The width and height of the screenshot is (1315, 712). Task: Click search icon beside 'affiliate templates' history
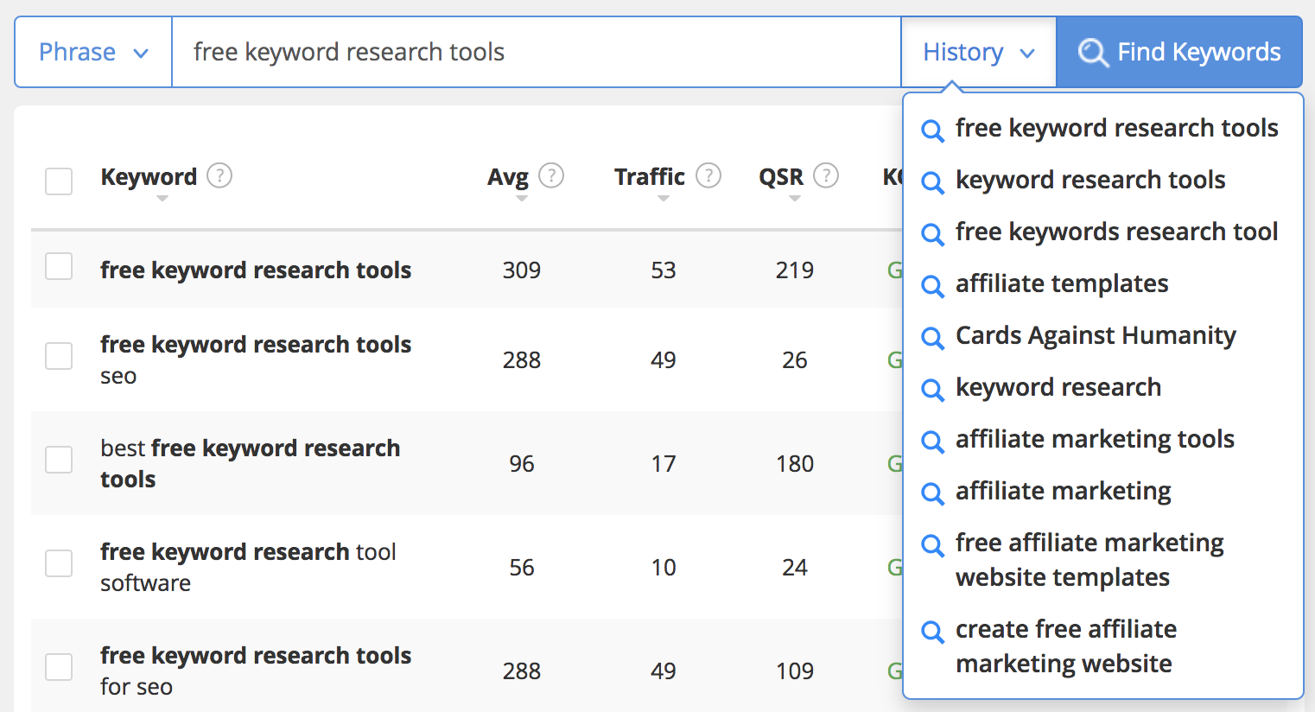click(x=932, y=286)
